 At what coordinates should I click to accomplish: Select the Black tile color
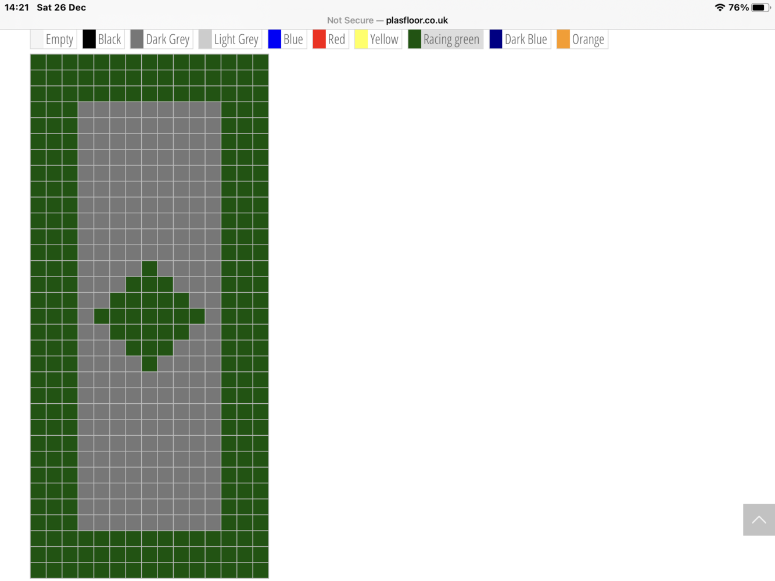click(103, 39)
